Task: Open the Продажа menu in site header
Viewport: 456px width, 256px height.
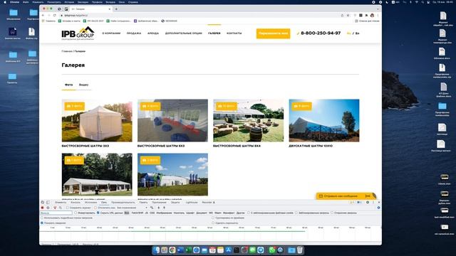Action: click(134, 33)
